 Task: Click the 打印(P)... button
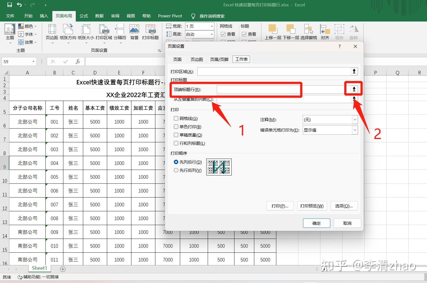(x=280, y=206)
